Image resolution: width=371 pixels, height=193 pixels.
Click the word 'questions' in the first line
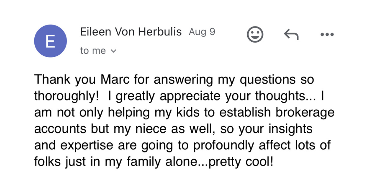pos(268,80)
